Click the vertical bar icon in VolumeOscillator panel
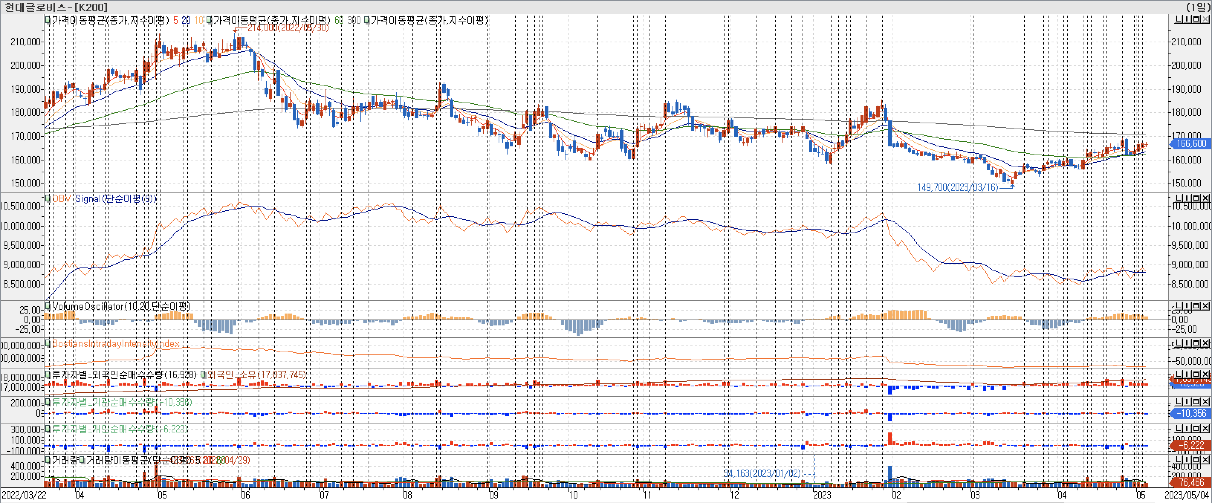This screenshot has height=503, width=1212. [1187, 306]
